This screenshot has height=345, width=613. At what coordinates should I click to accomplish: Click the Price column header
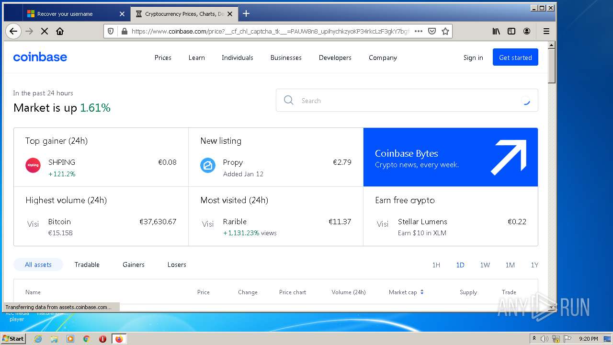[x=204, y=292]
